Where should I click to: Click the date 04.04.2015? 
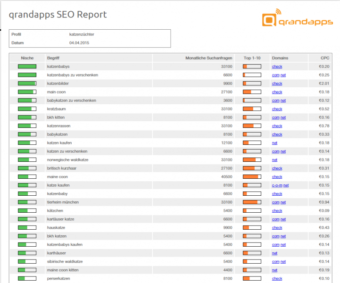pyautogui.click(x=79, y=43)
